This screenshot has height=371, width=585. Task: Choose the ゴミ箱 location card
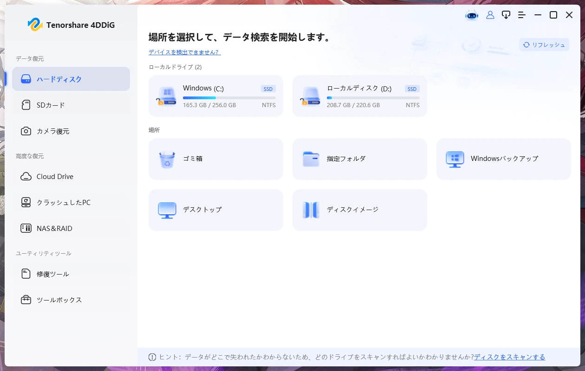(216, 159)
